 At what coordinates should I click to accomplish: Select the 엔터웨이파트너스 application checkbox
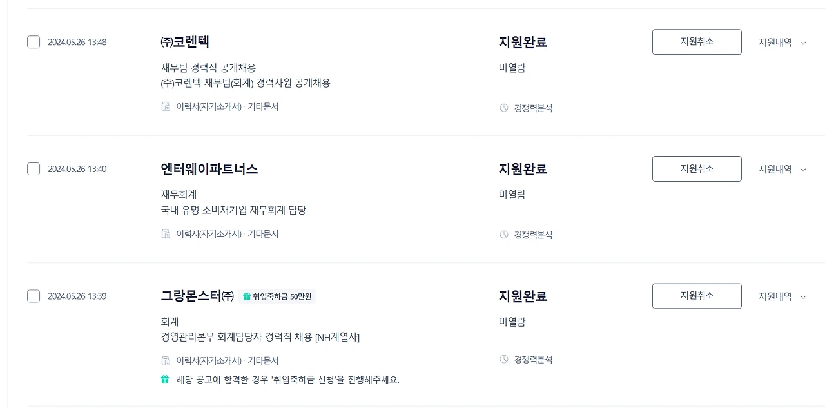(x=34, y=170)
